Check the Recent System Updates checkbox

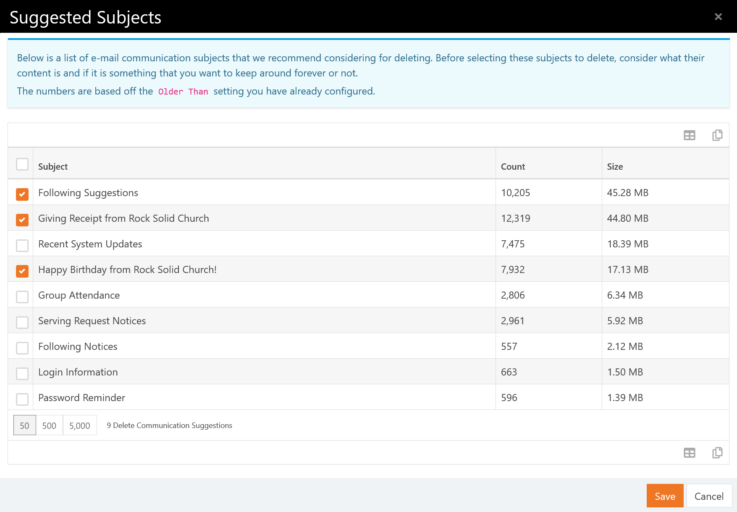pyautogui.click(x=22, y=245)
